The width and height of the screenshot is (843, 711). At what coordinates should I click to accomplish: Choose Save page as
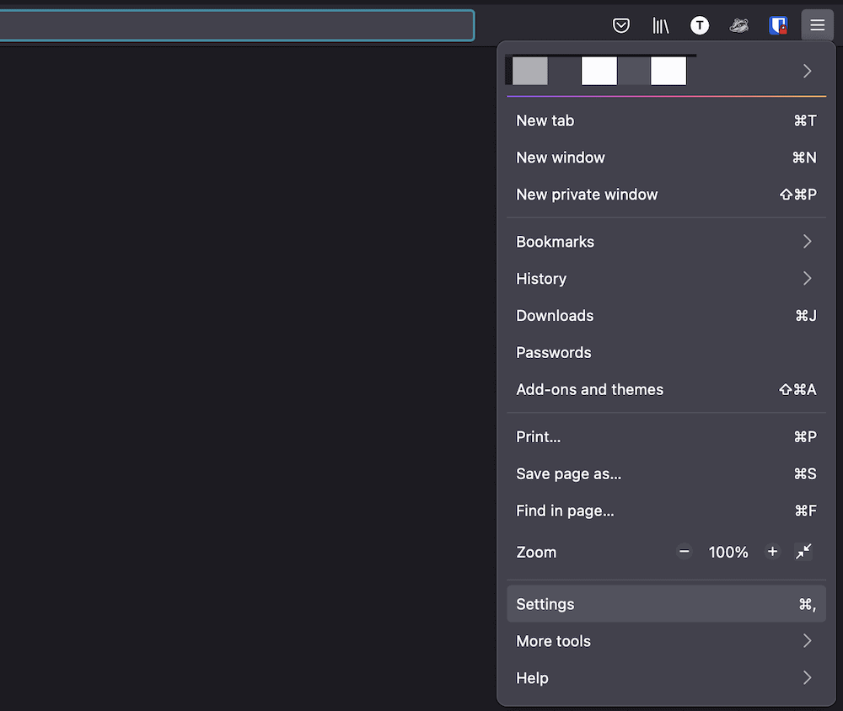[x=568, y=473]
